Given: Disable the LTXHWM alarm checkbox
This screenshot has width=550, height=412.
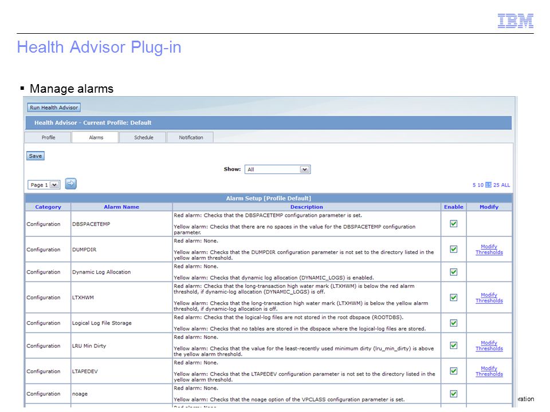Looking at the screenshot, I should coord(454,298).
